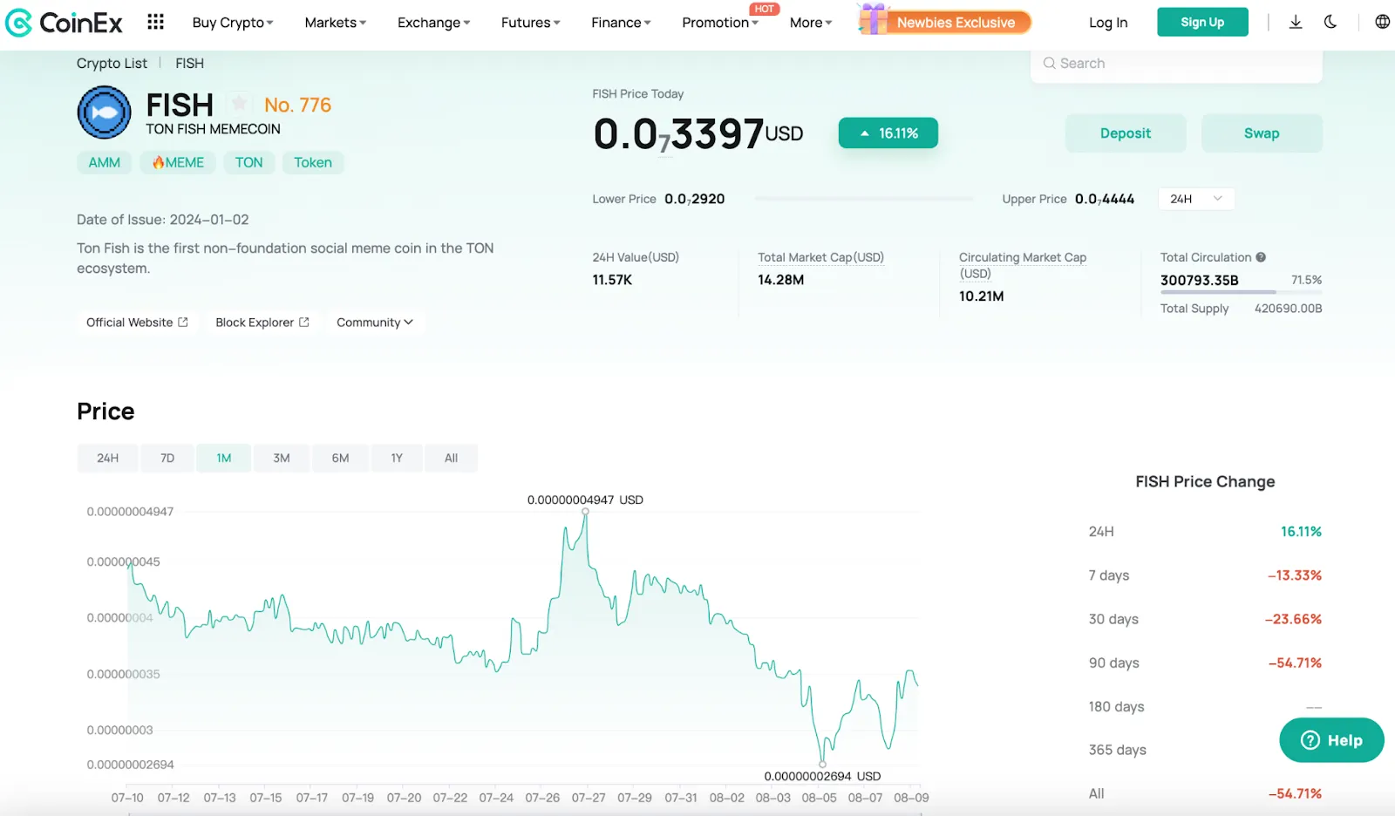This screenshot has height=816, width=1395.
Task: Click the 24H Value 11.57K figure
Action: click(x=612, y=280)
